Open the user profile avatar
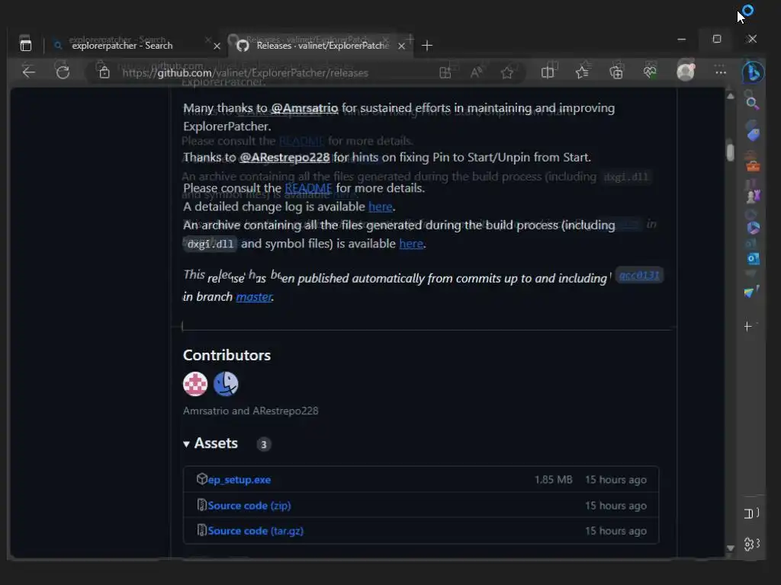Image resolution: width=781 pixels, height=585 pixels. [x=686, y=72]
